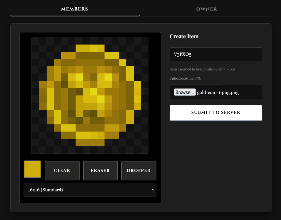Click the Create Item heading
This screenshot has height=220, width=281.
[x=184, y=36]
